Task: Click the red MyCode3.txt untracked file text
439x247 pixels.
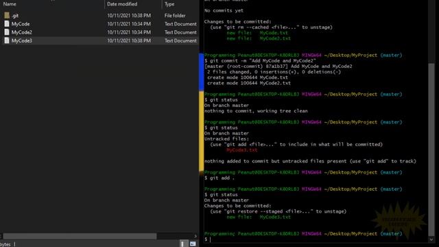Action: point(242,150)
